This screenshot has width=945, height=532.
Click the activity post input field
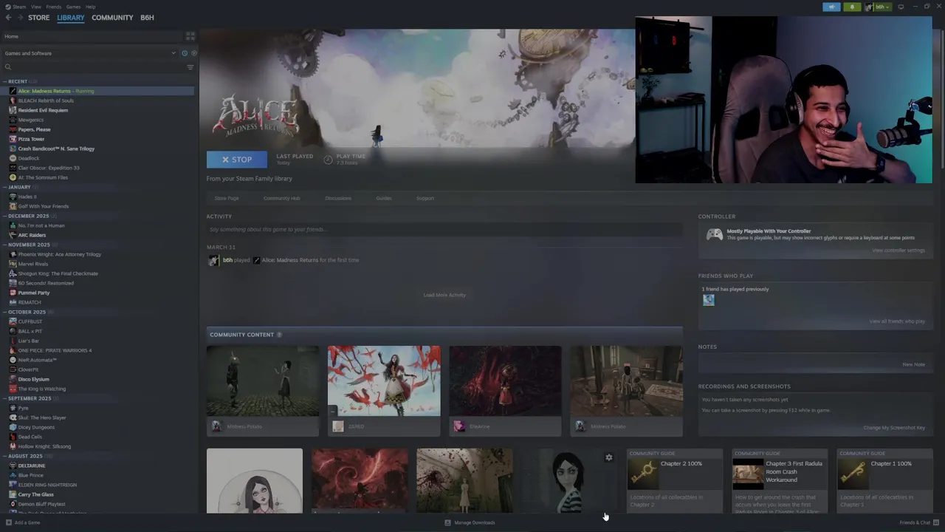[444, 230]
